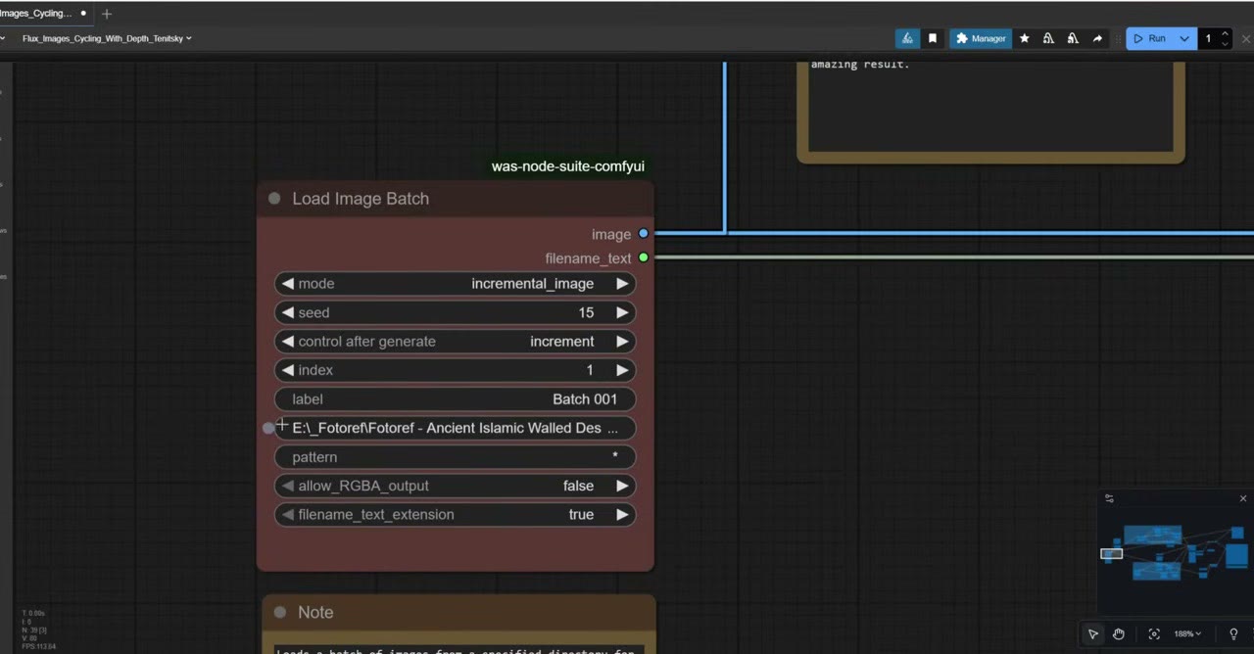Click the minimap graph overview

click(x=1175, y=554)
